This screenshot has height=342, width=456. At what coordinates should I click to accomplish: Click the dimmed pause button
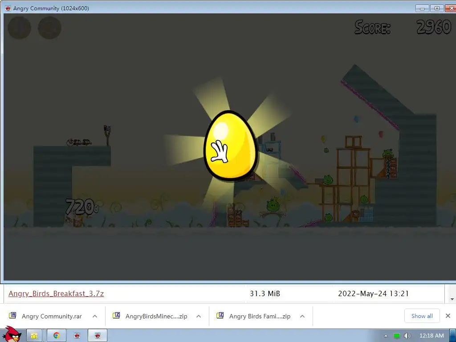20,28
